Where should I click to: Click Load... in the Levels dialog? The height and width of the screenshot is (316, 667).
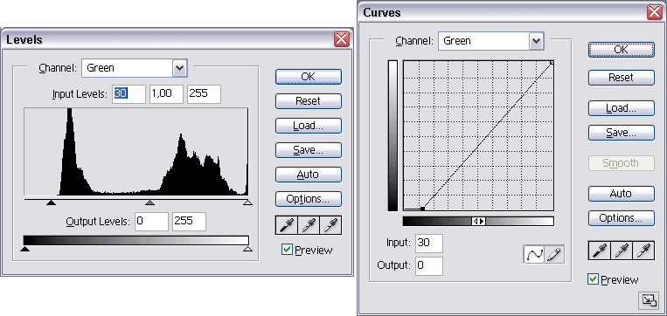click(x=309, y=126)
